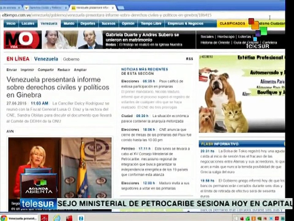
Task: Open the RSS feed link
Action: click(189, 59)
